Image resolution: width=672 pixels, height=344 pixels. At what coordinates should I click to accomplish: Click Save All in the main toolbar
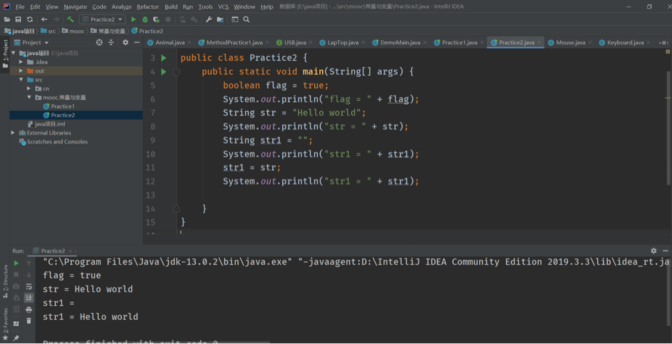[x=18, y=19]
